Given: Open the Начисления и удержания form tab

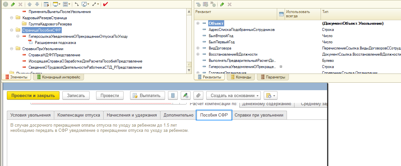Looking at the screenshot, I should coord(132,115).
